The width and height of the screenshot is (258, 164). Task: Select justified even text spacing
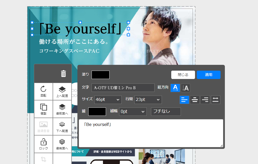point(216,100)
